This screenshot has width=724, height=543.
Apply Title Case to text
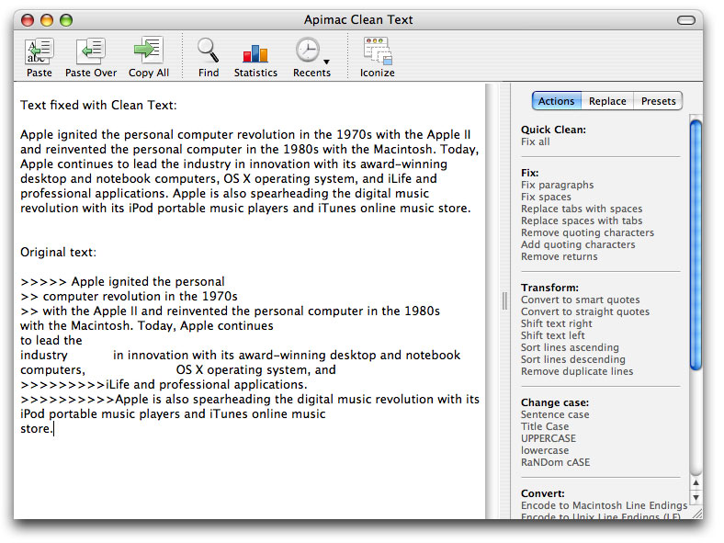545,426
